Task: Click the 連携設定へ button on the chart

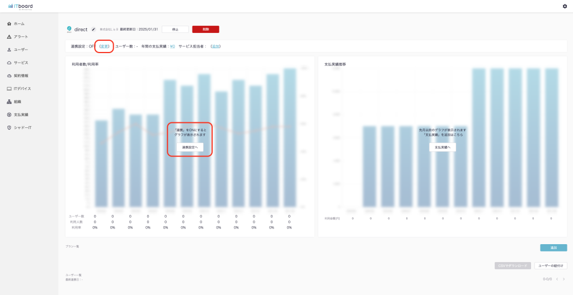Action: click(190, 147)
